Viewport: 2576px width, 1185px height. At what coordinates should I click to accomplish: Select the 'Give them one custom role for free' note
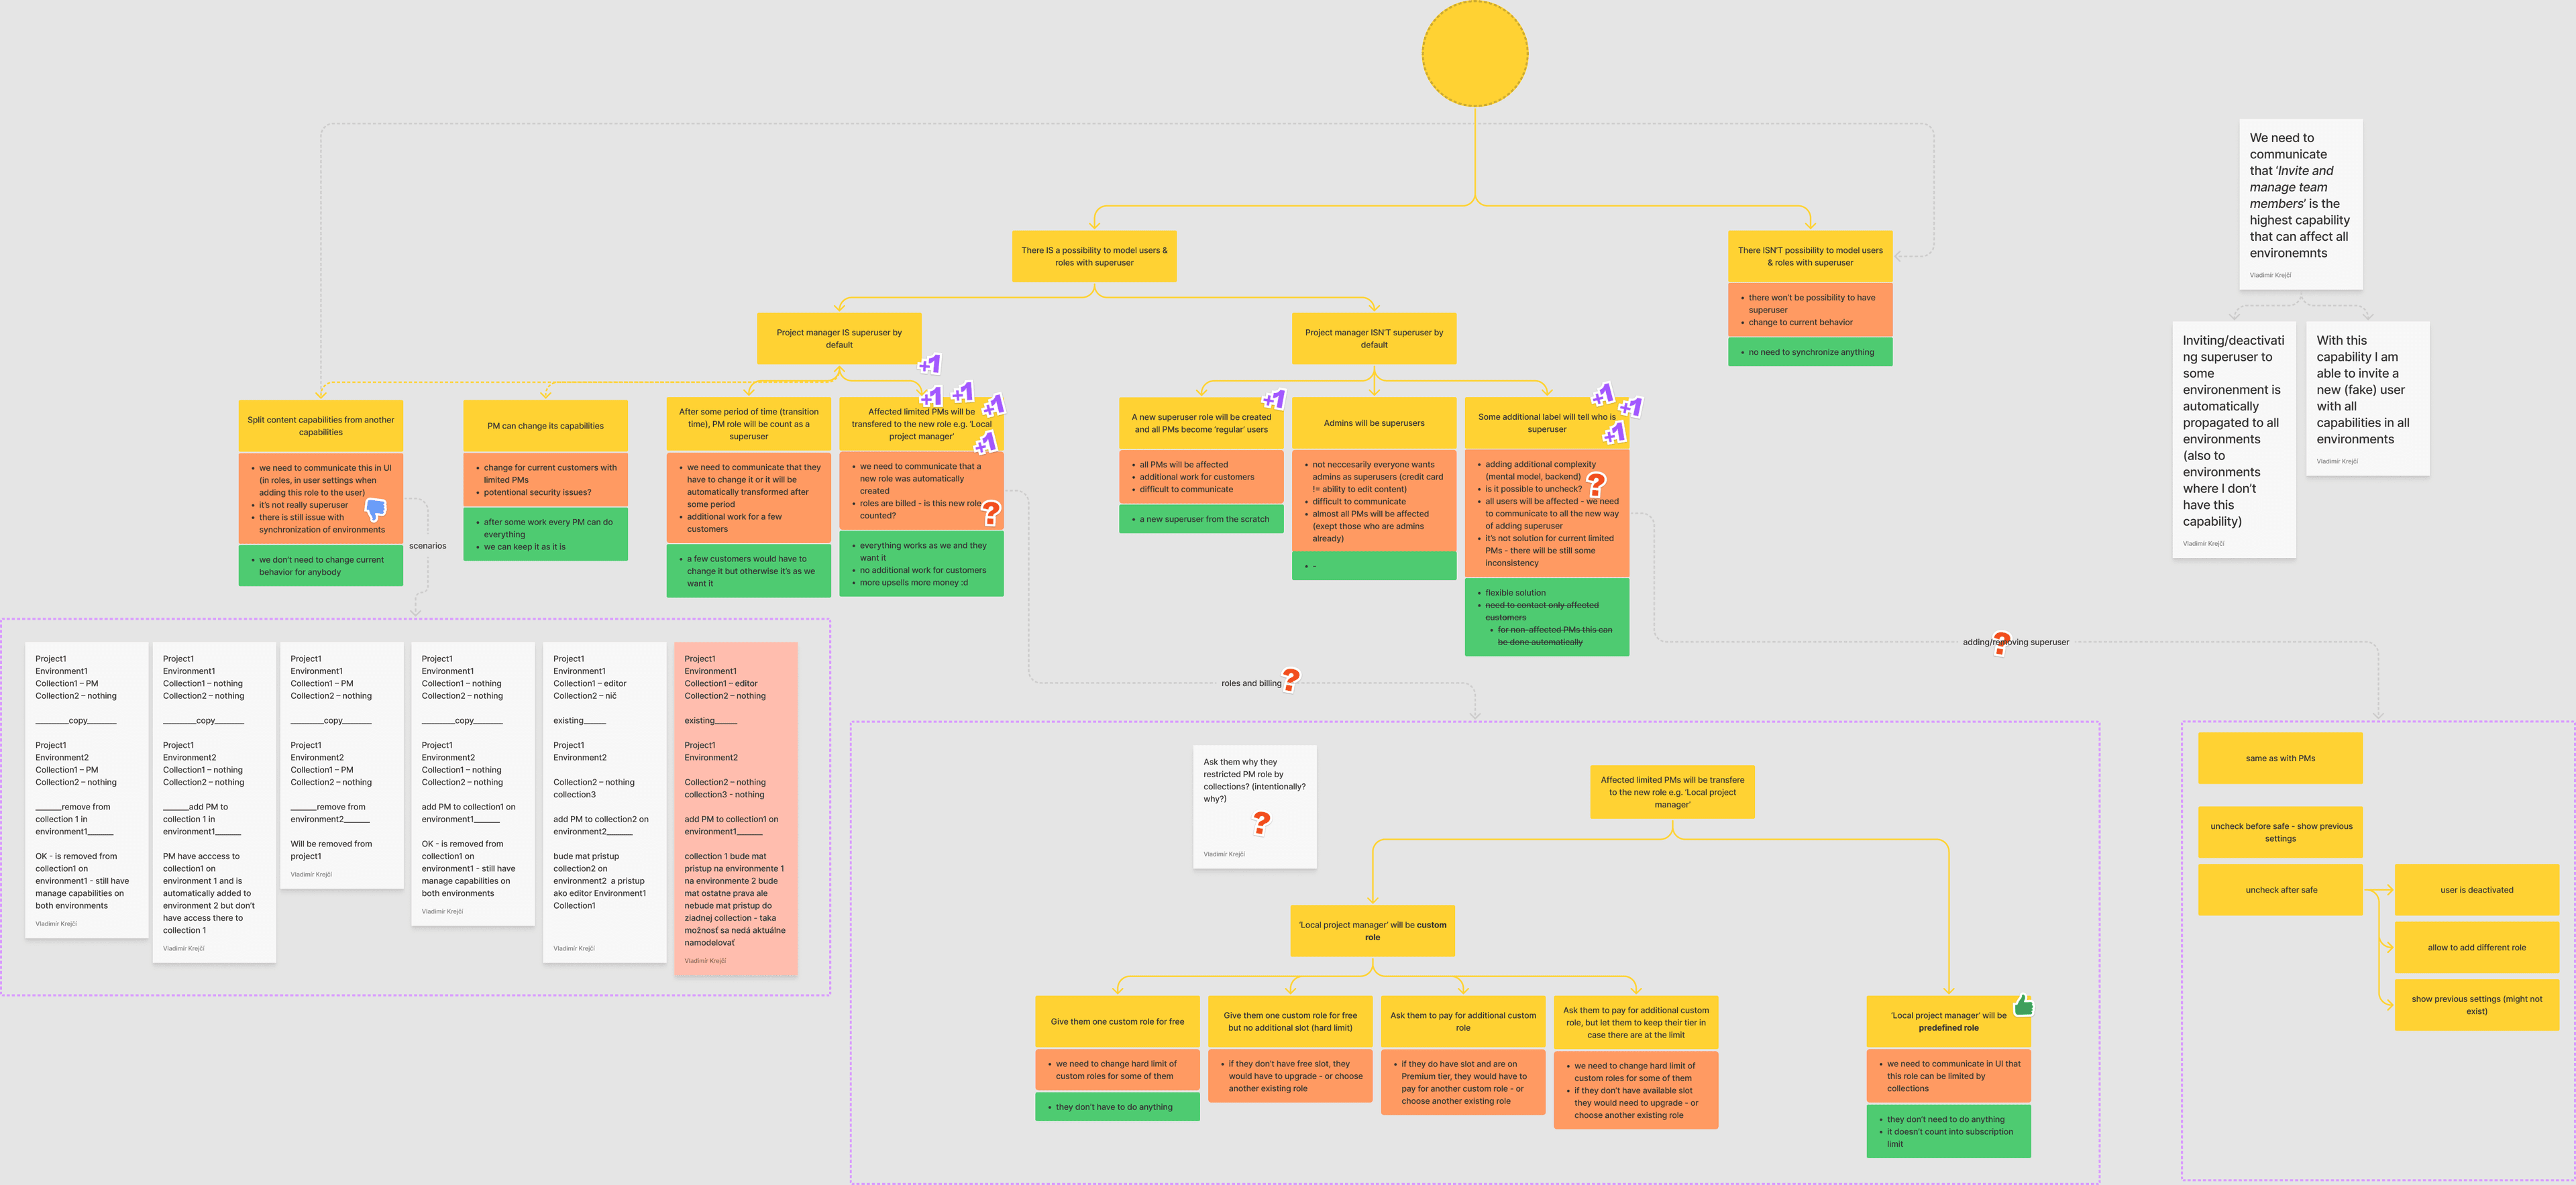click(x=1117, y=1021)
